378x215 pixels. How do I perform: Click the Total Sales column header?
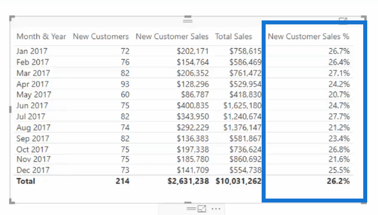click(x=233, y=37)
